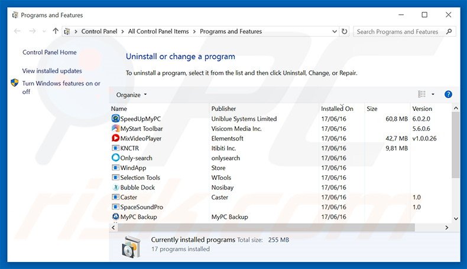
Task: Click the MyPC Backup program icon
Action: [115, 216]
